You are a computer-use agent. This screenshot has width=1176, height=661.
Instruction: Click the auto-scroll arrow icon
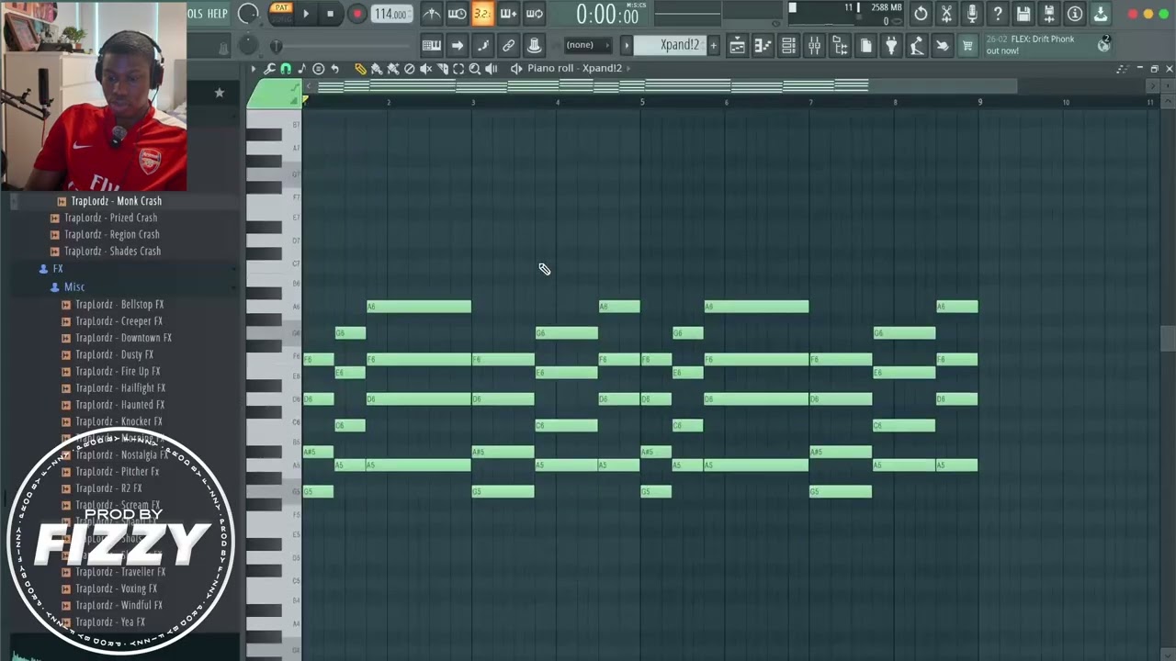(457, 46)
